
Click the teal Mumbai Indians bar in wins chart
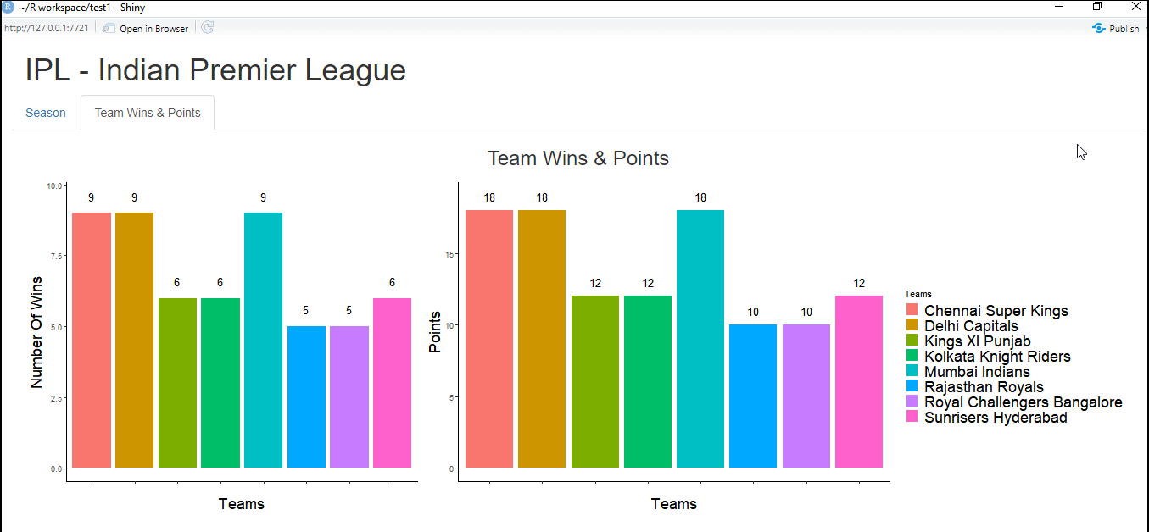click(263, 339)
